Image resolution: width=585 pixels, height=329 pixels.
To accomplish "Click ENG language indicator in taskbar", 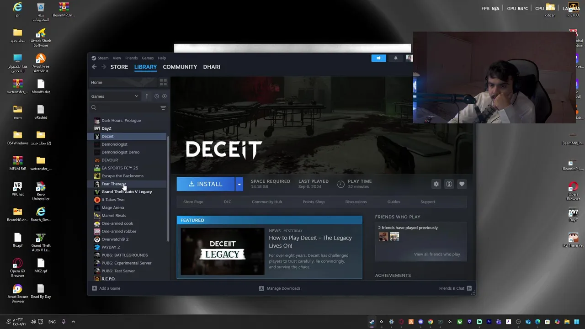I will (52, 322).
